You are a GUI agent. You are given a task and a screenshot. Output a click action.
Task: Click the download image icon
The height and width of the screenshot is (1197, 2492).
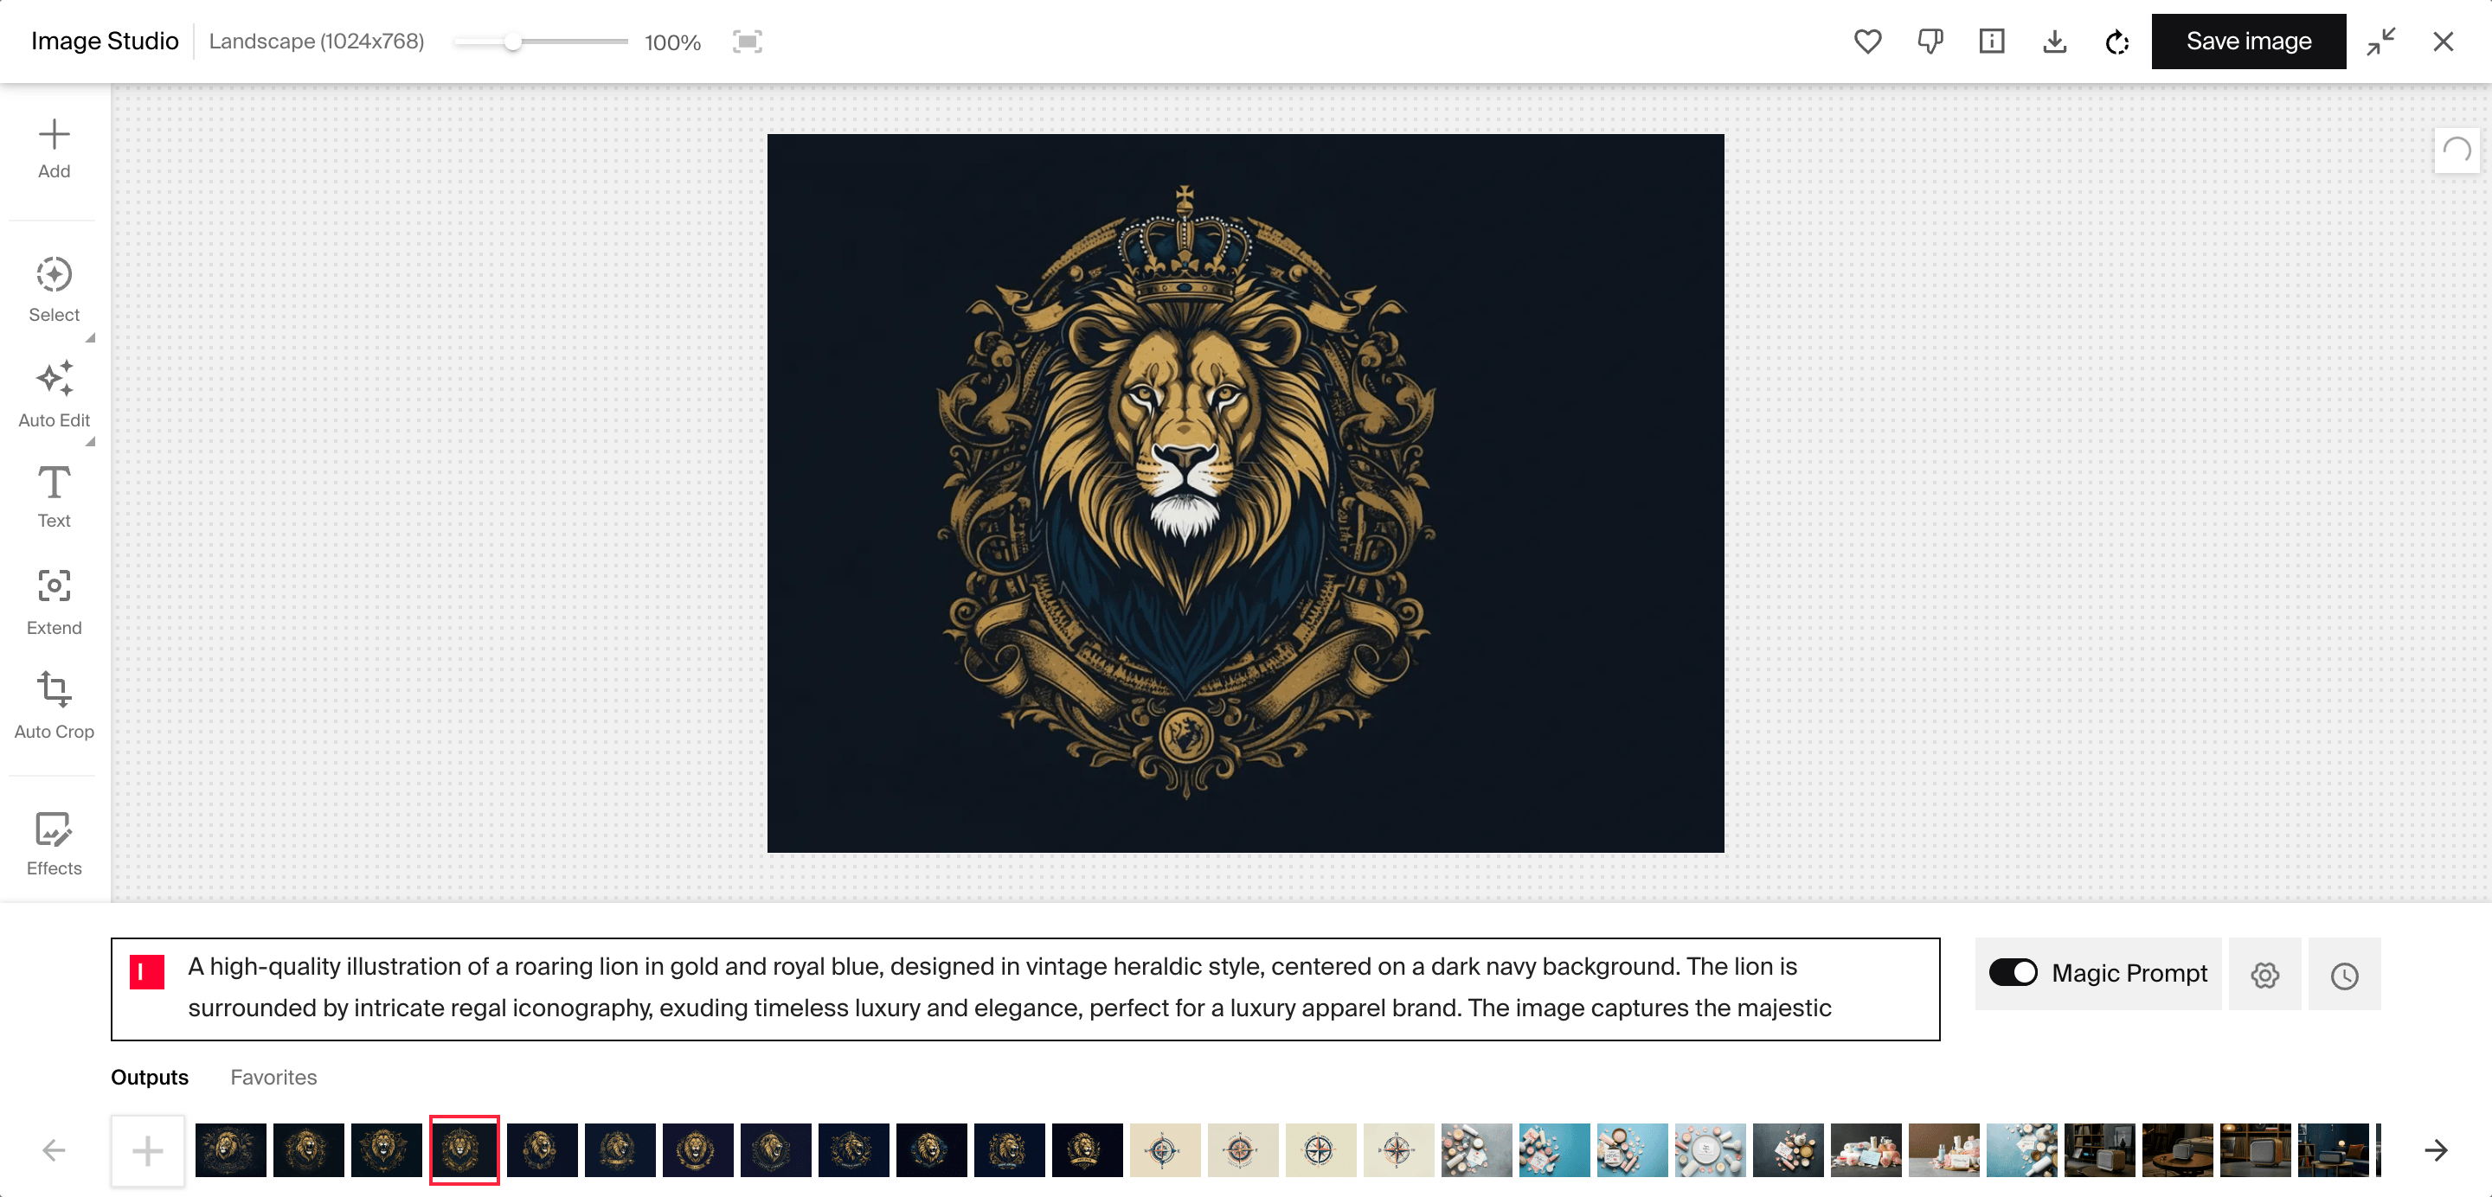tap(2053, 42)
